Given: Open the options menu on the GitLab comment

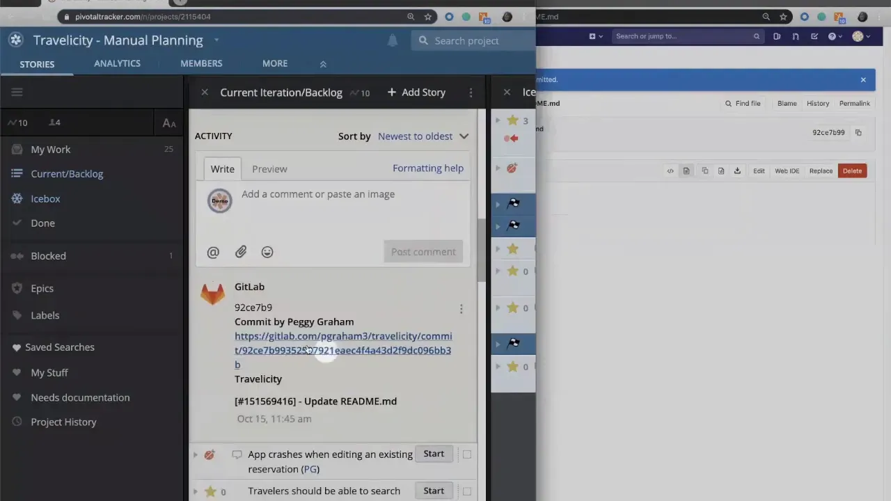Looking at the screenshot, I should [x=461, y=308].
